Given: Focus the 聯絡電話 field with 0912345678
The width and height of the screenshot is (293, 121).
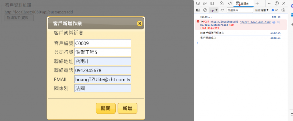Looking at the screenshot, I should coord(103,70).
